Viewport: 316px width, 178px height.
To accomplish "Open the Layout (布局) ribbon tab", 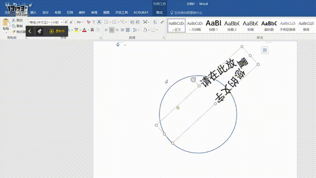I will click(58, 12).
